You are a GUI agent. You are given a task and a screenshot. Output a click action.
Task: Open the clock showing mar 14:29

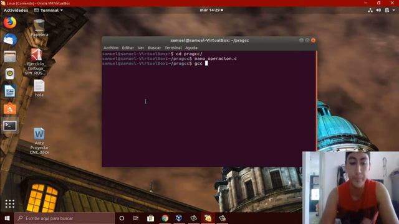[211, 10]
